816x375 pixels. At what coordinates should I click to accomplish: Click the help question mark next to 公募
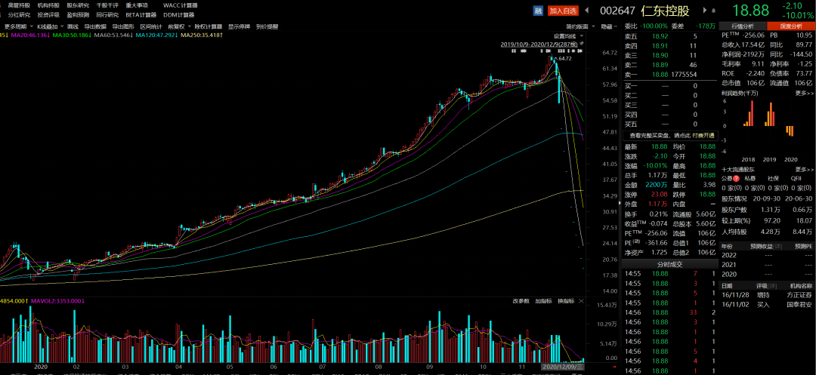point(736,178)
